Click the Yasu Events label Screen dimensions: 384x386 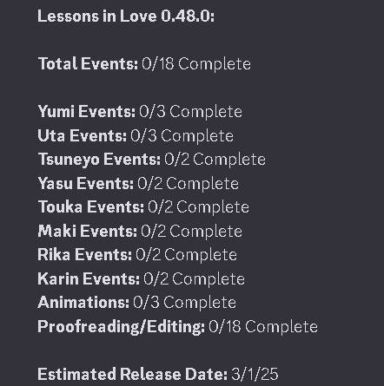86,184
